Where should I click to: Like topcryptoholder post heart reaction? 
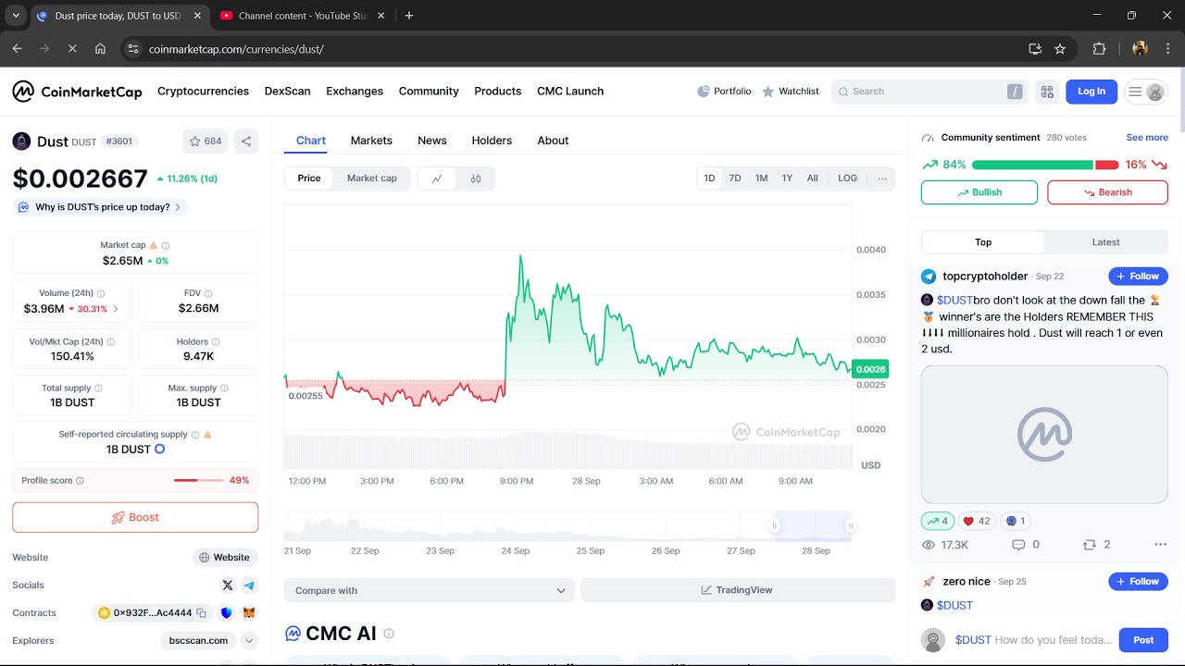click(x=977, y=521)
